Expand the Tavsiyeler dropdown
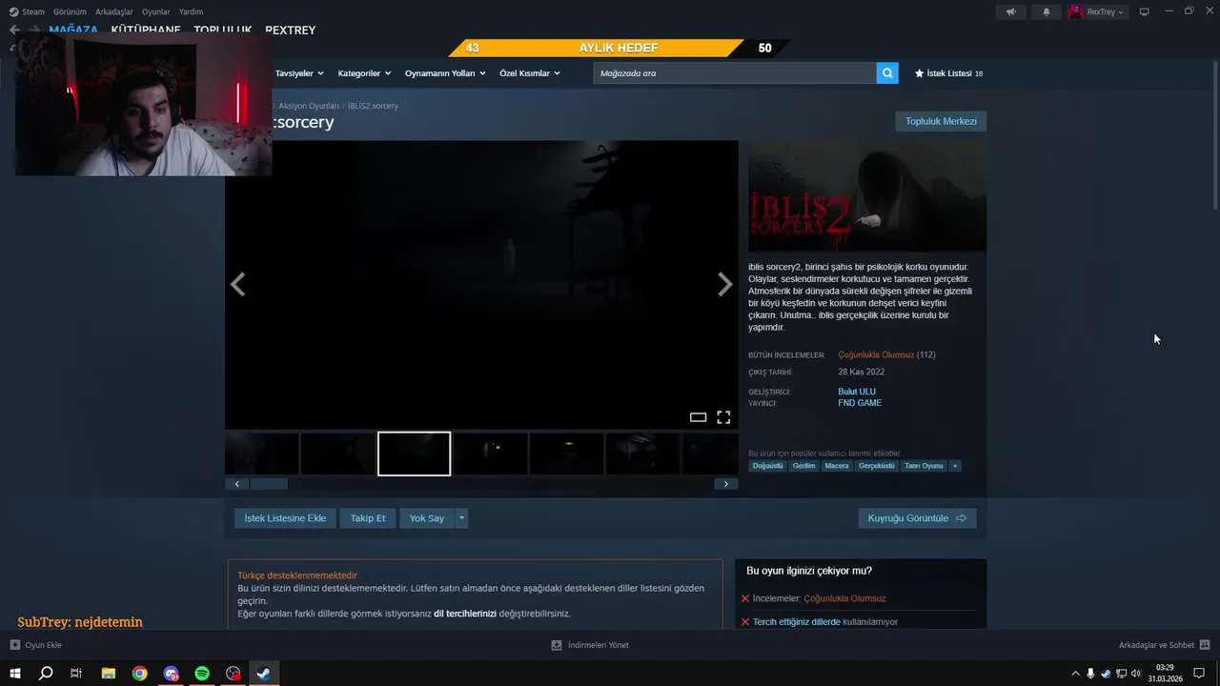 pyautogui.click(x=299, y=73)
